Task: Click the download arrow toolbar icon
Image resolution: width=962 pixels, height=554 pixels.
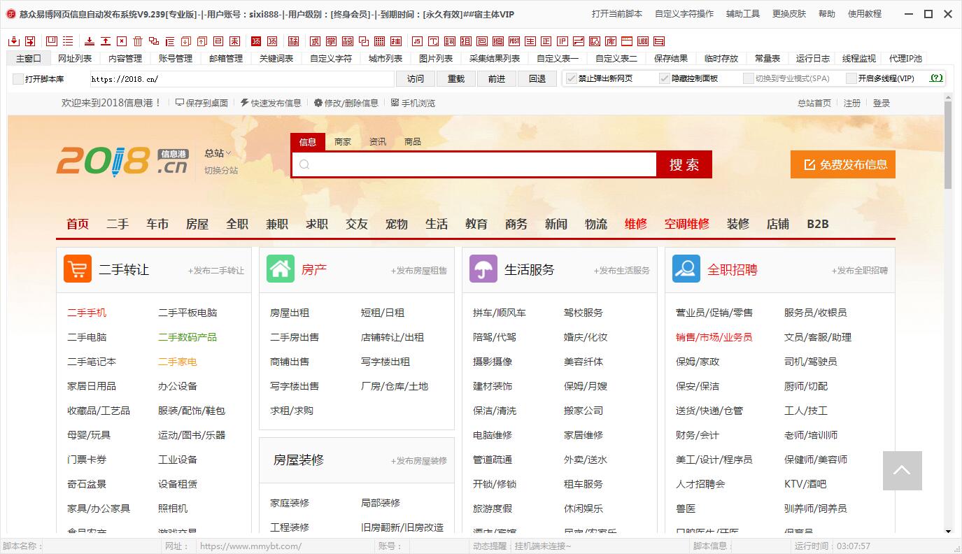Action: coord(90,41)
